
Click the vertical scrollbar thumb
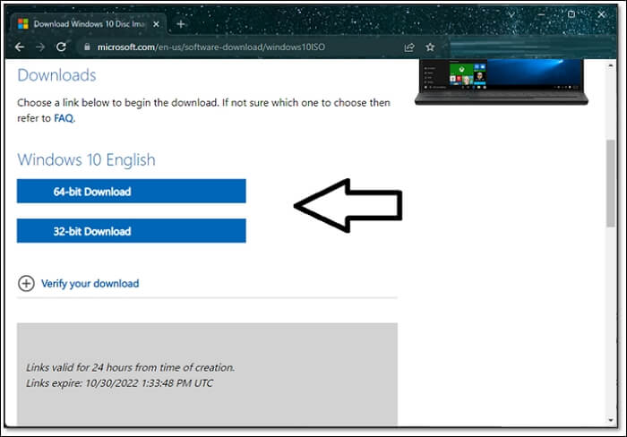coord(610,183)
